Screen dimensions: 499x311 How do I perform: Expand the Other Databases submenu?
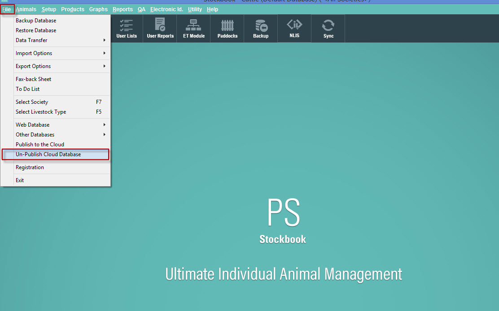tap(56, 135)
